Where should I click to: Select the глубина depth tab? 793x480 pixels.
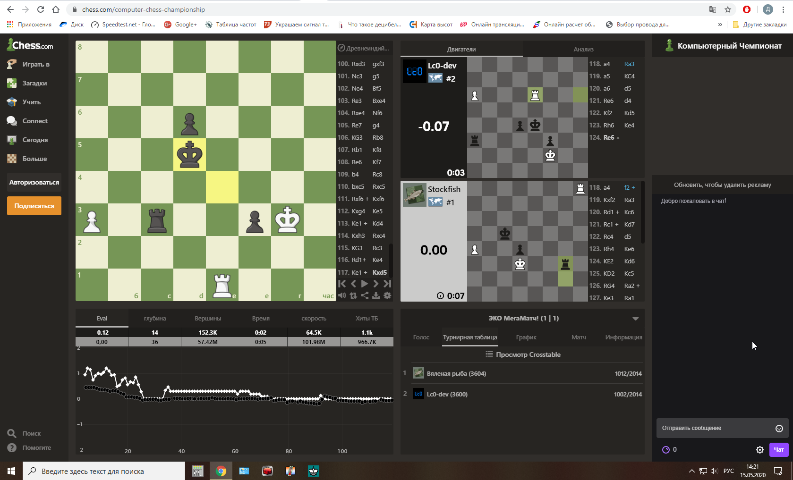coord(155,319)
